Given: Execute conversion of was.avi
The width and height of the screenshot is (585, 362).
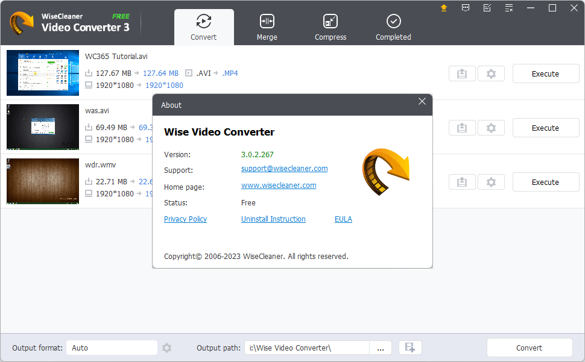Looking at the screenshot, I should click(545, 128).
